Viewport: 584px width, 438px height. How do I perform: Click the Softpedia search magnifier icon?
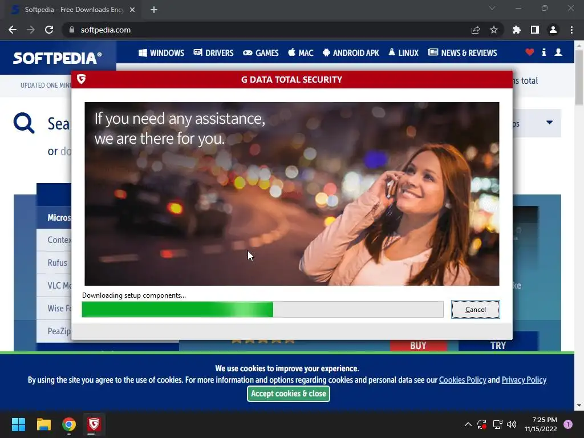click(x=24, y=123)
